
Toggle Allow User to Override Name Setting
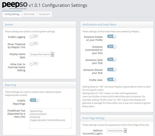pos(34,63)
